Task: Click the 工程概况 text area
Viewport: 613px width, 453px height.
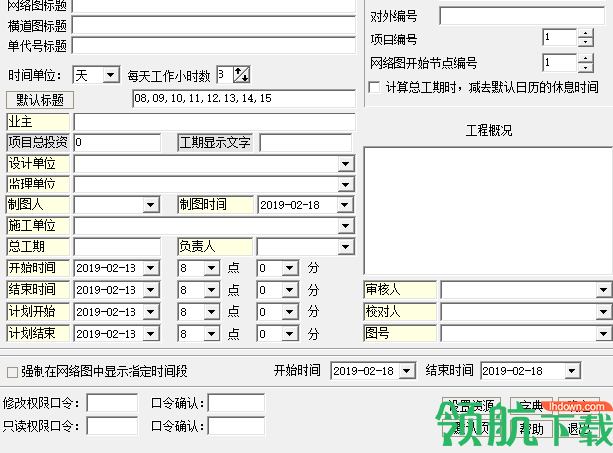Action: (487, 211)
